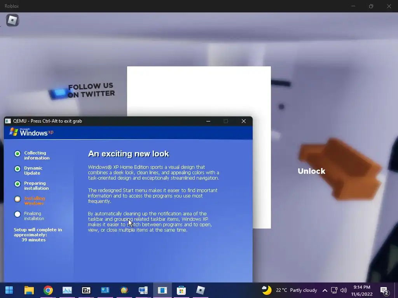This screenshot has height=298, width=398.
Task: Open the network icon in system tray
Action: coord(334,290)
